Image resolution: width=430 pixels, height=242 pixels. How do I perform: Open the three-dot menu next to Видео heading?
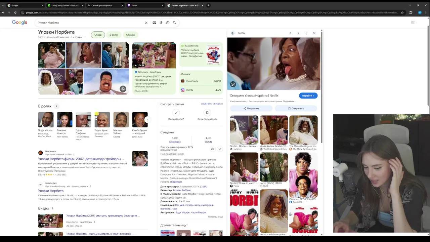click(x=52, y=208)
